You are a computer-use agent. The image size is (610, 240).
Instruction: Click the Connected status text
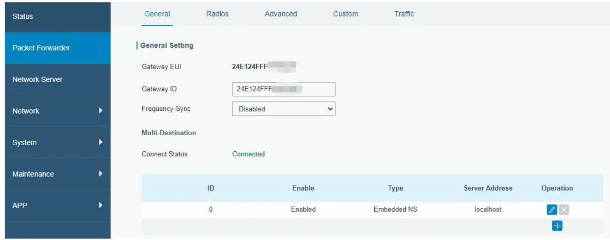pyautogui.click(x=248, y=154)
